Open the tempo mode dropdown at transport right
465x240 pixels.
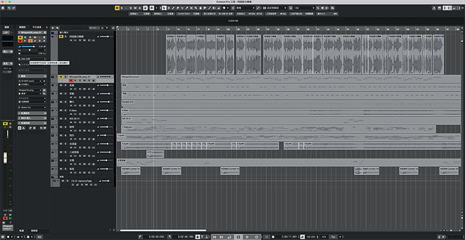[x=340, y=237]
